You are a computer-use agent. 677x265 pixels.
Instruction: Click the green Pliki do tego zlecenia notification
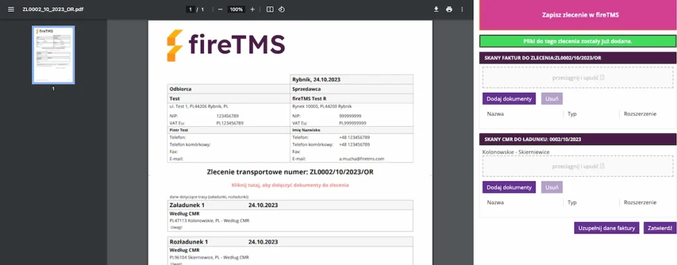pos(577,42)
